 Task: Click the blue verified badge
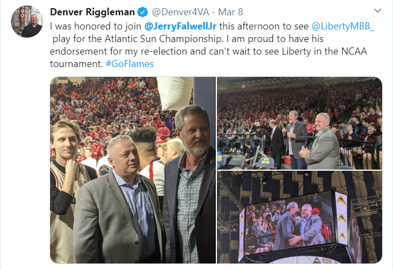click(143, 12)
